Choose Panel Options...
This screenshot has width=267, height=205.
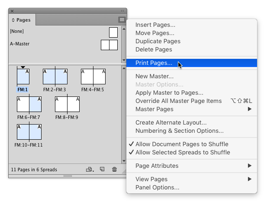click(x=192, y=187)
